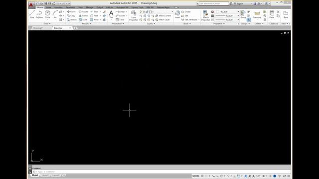
Task: Open the Annotate ribbon tab
Action: [x=58, y=7]
